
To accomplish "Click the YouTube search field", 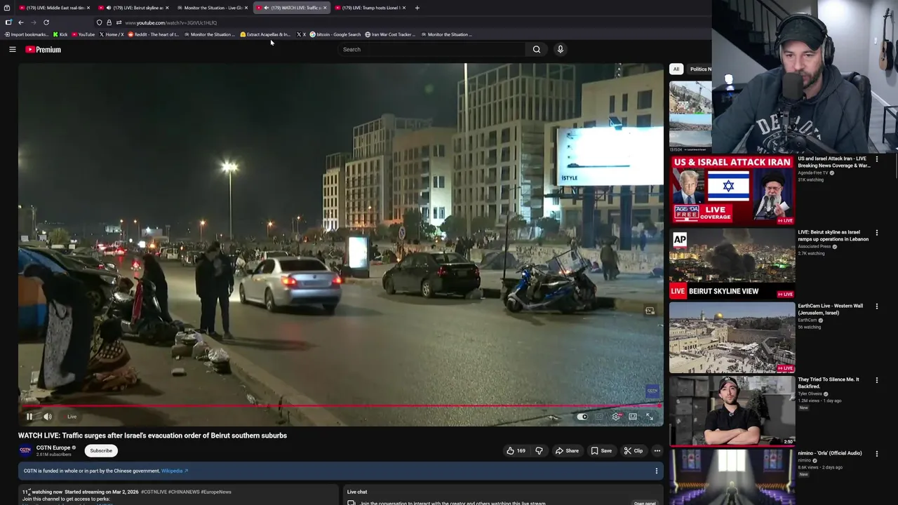I will (431, 49).
